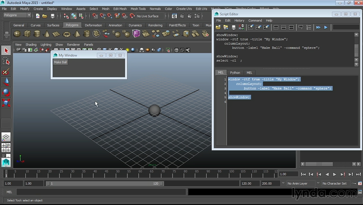Activate the Rotate tool in toolbox
The width and height of the screenshot is (363, 205).
pos(6,92)
